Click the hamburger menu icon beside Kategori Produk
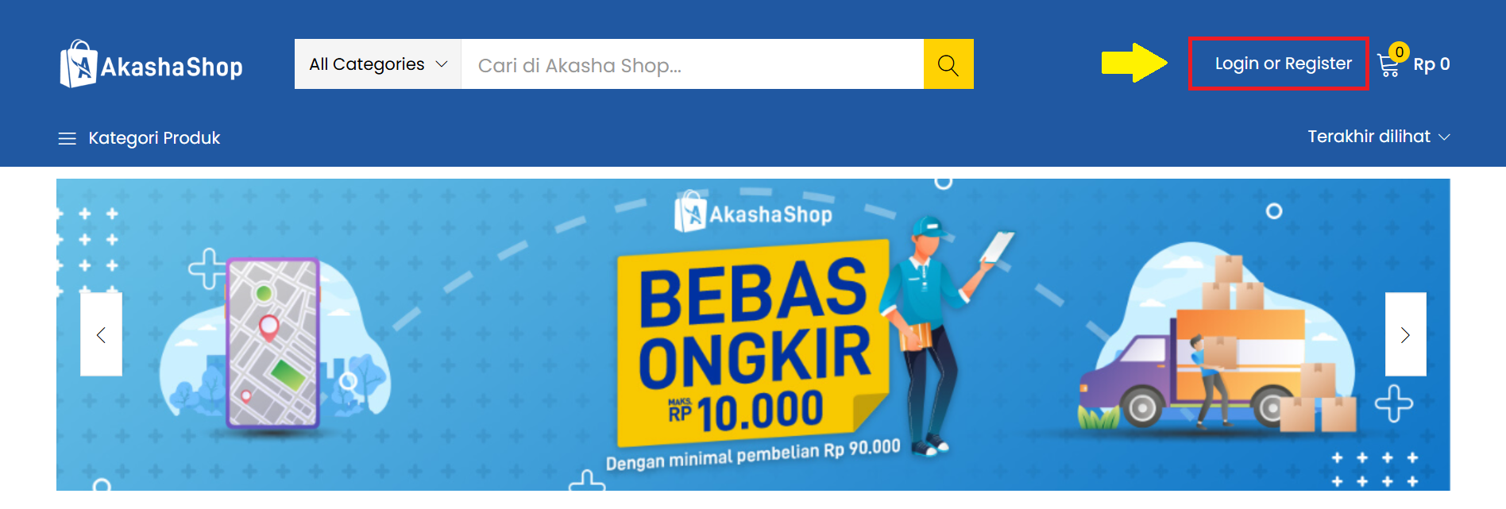 (67, 139)
